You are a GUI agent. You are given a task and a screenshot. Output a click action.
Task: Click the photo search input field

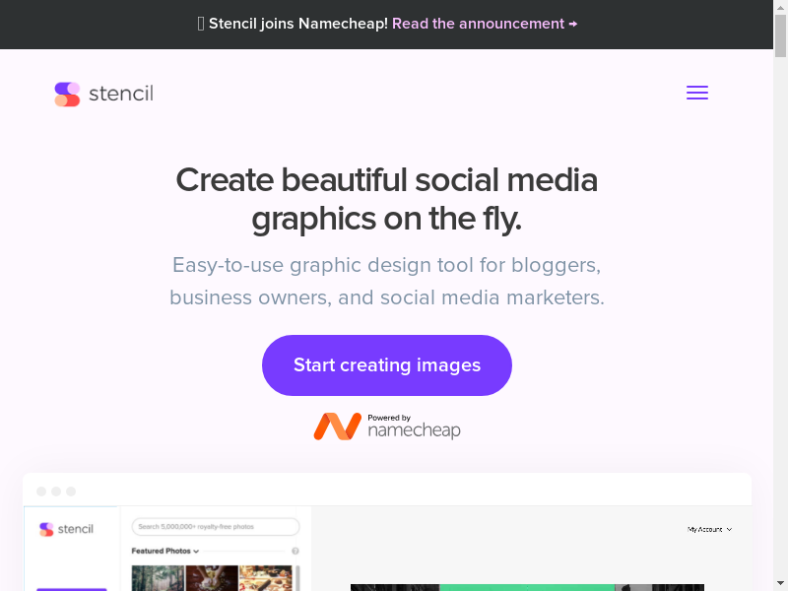216,527
